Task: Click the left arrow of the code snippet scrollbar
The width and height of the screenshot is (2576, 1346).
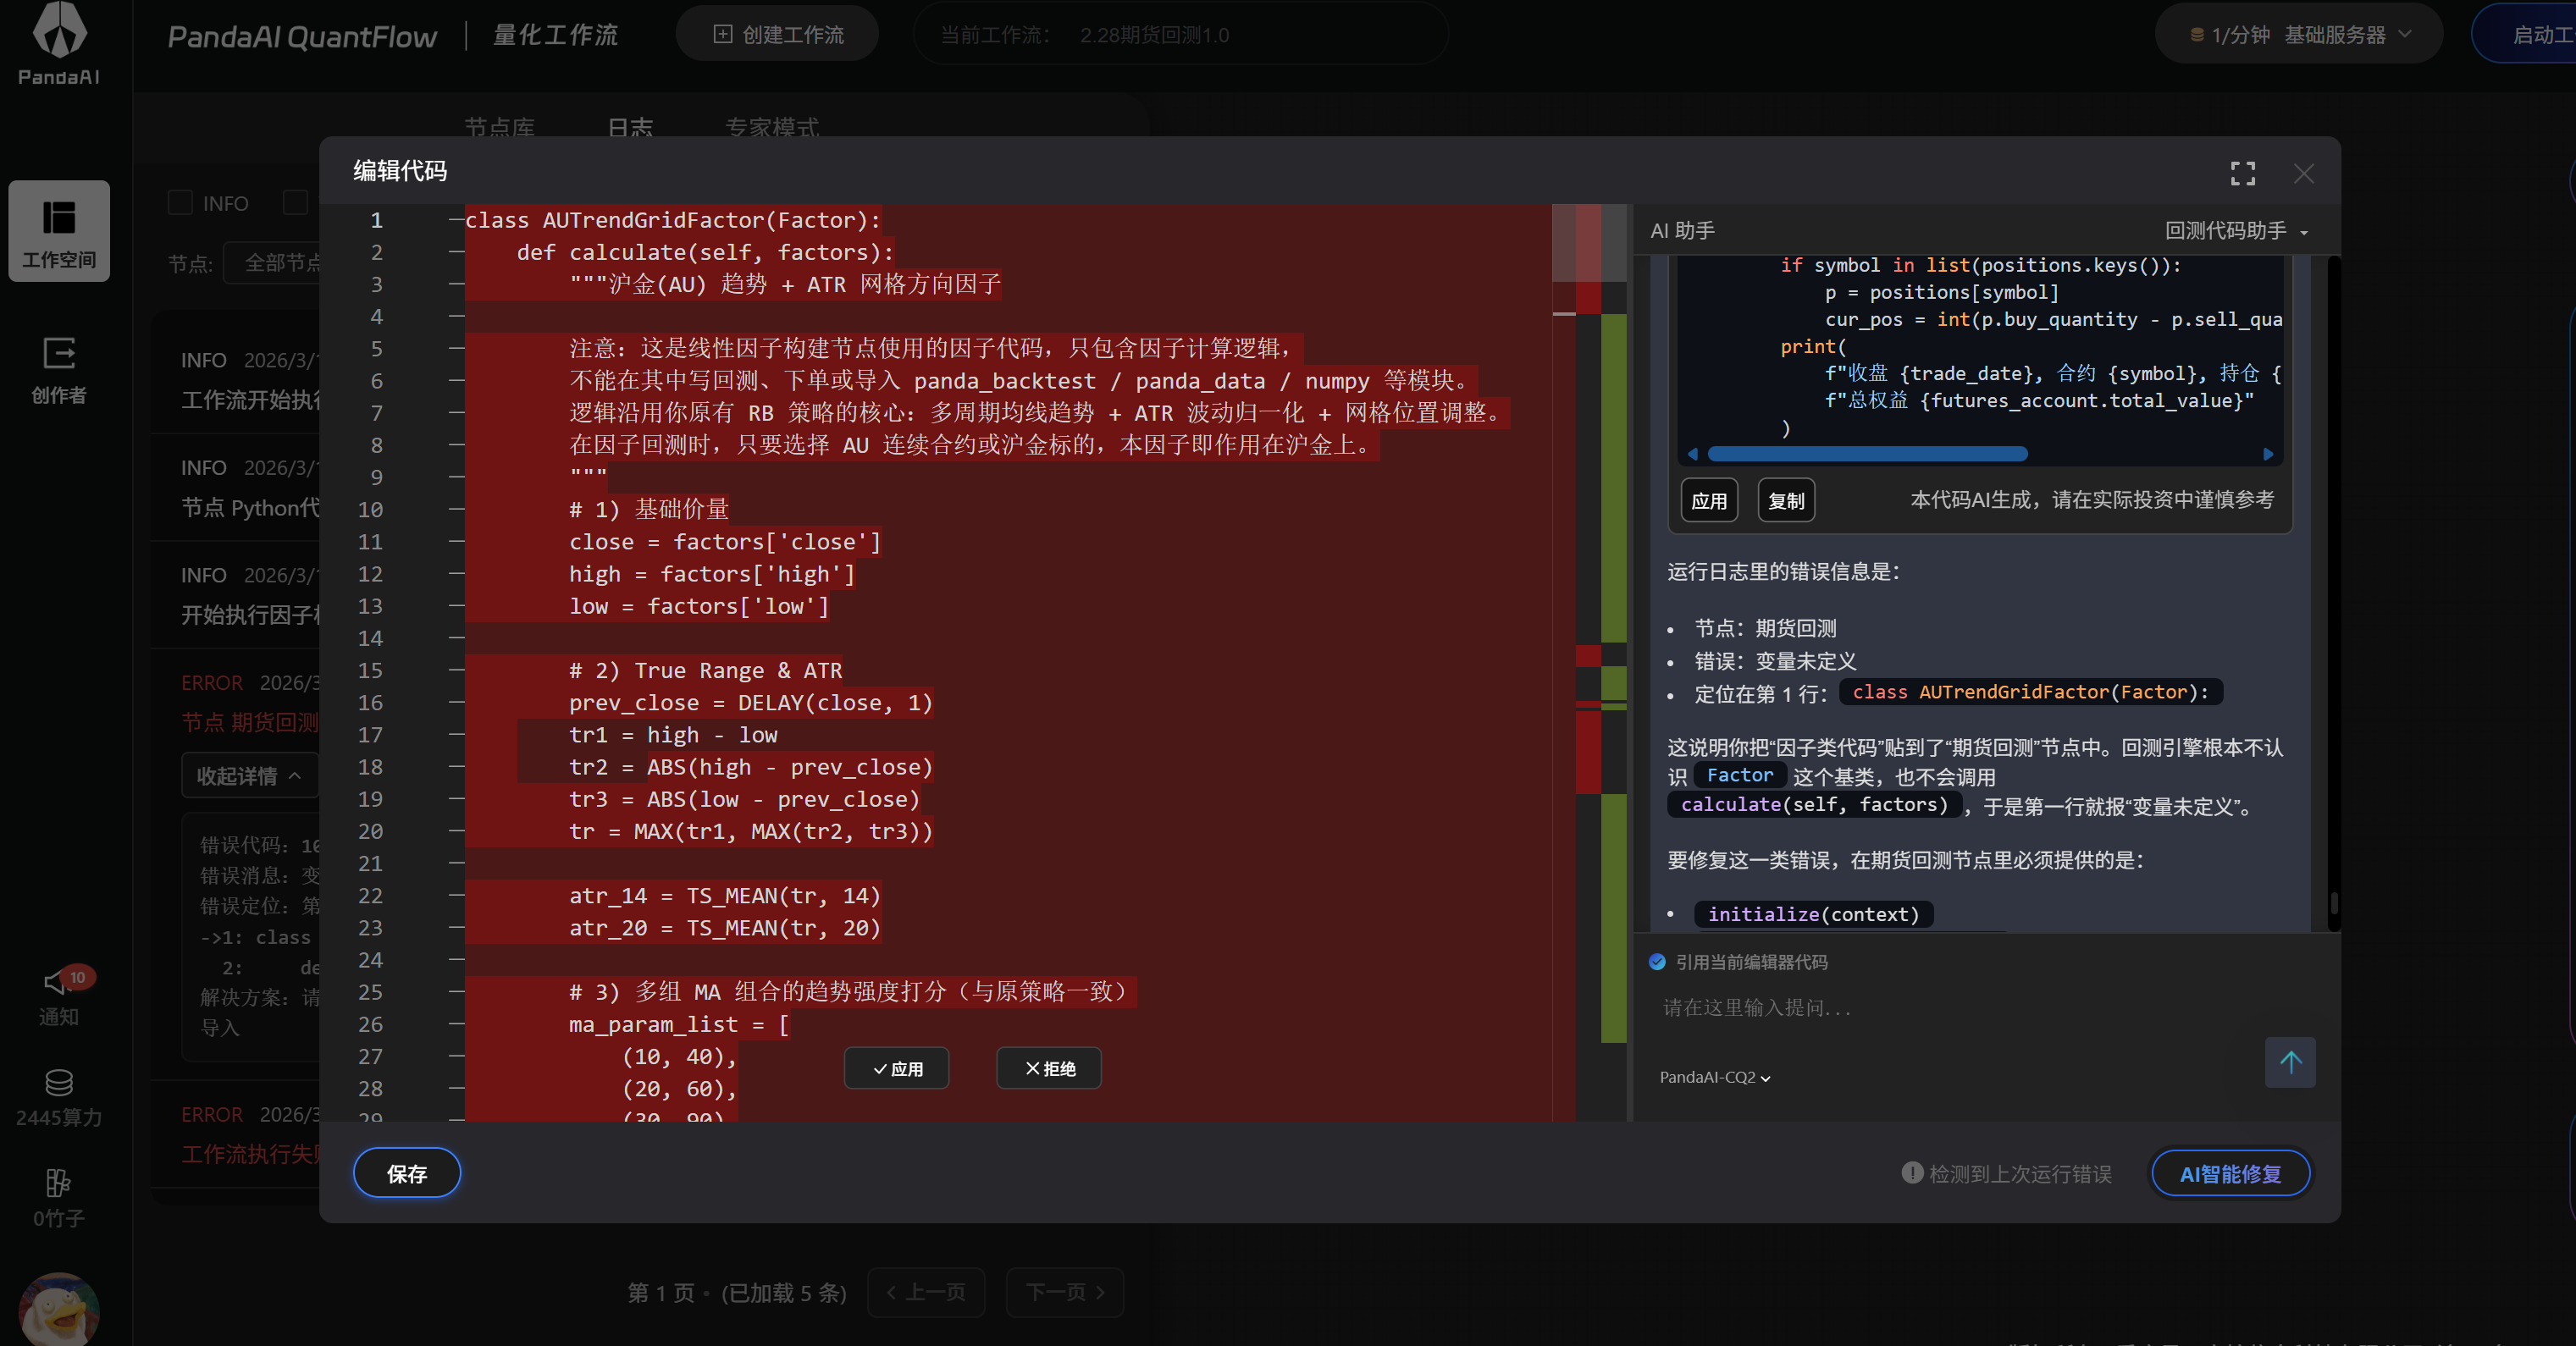Action: pyautogui.click(x=1692, y=454)
